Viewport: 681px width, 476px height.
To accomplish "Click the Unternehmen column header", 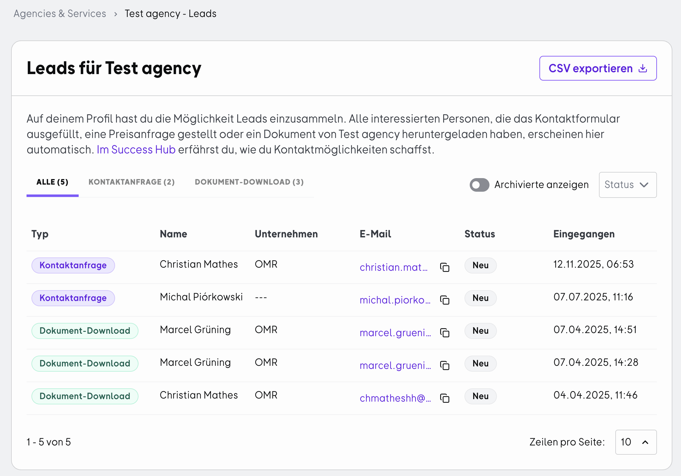I will click(286, 234).
